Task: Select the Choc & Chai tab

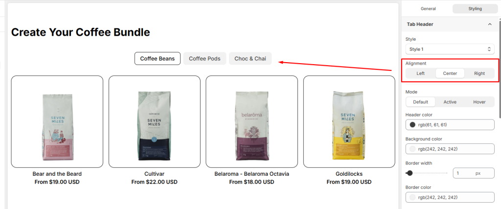Action: click(250, 58)
